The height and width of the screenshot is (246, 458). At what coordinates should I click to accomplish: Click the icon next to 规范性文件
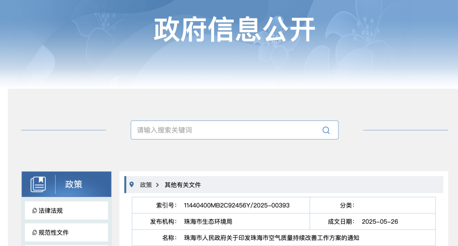coord(34,233)
